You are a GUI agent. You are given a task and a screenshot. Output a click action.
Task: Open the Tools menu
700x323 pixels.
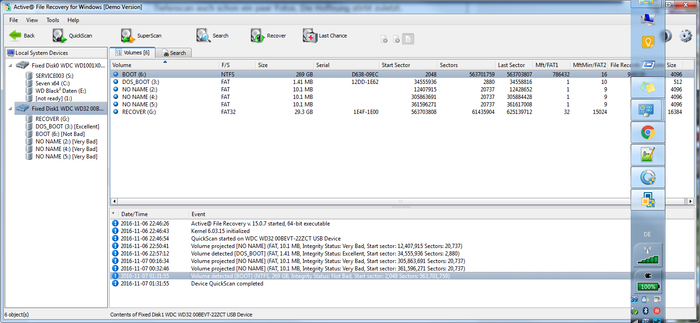[x=52, y=20]
